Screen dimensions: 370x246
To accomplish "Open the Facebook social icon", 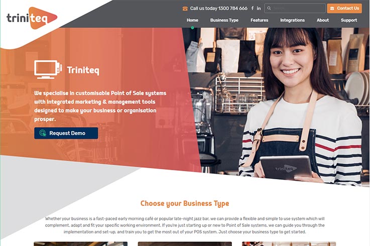I will click(x=252, y=8).
